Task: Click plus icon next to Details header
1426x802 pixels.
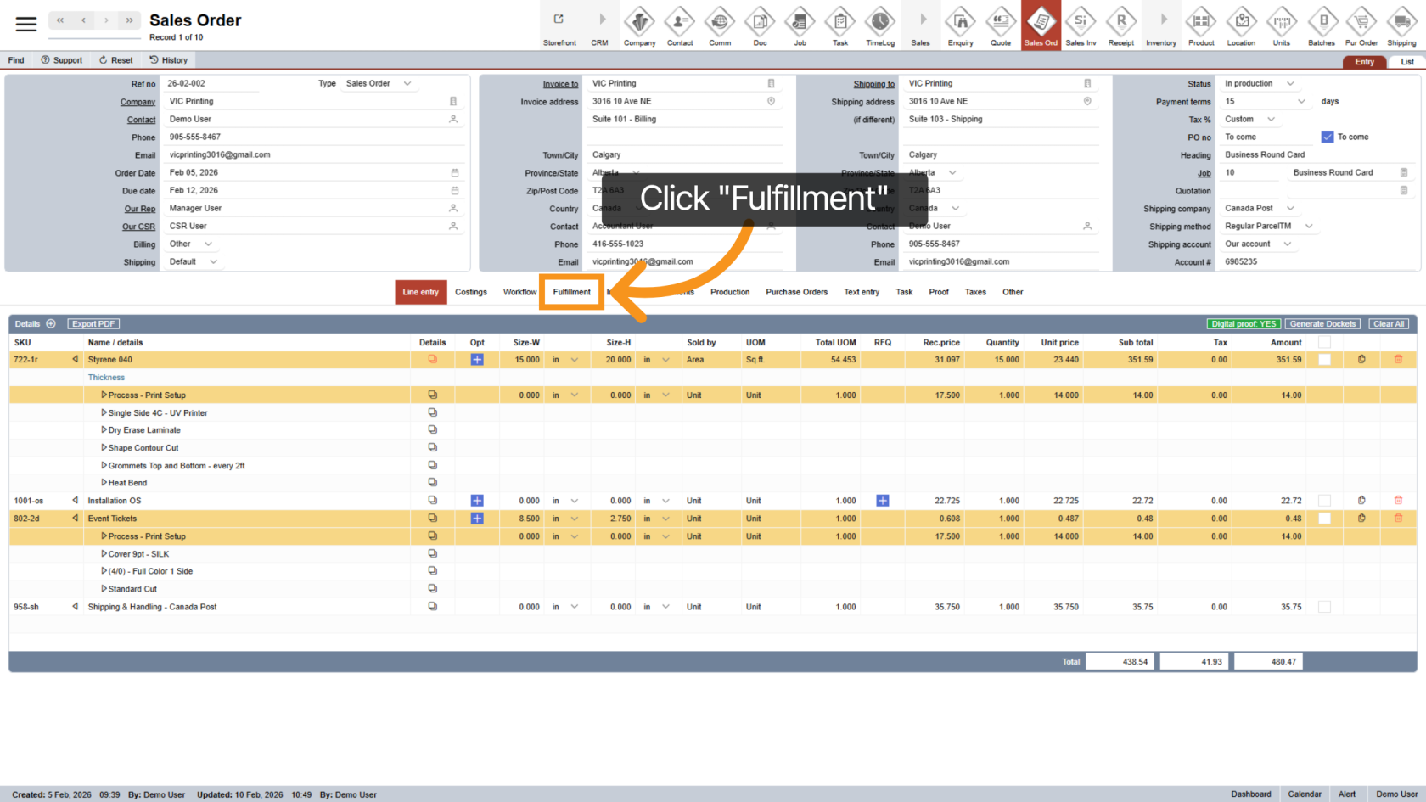Action: [x=51, y=323]
